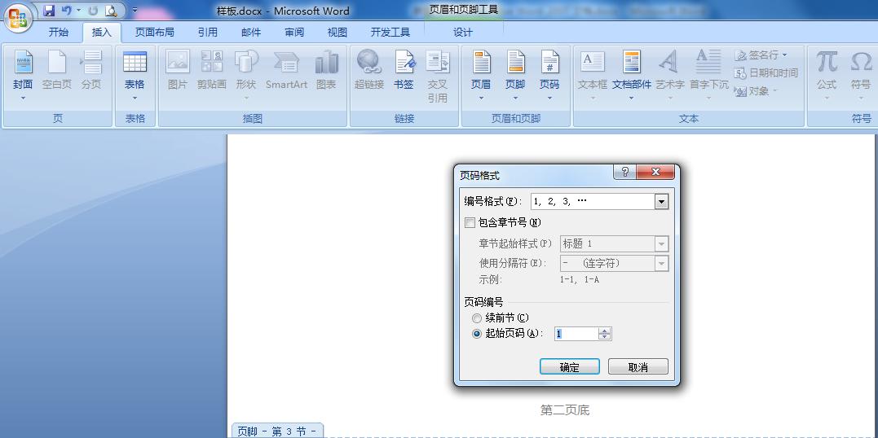This screenshot has width=878, height=438.
Task: Insert a cover page (封面)
Action: pyautogui.click(x=23, y=76)
